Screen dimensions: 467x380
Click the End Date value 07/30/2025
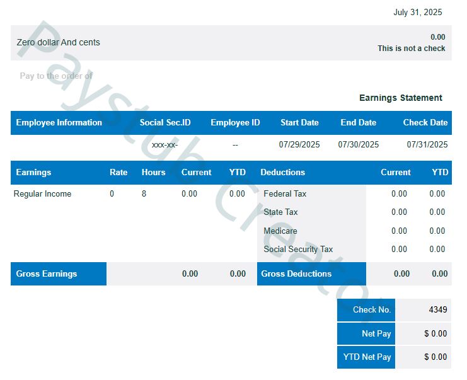(358, 144)
